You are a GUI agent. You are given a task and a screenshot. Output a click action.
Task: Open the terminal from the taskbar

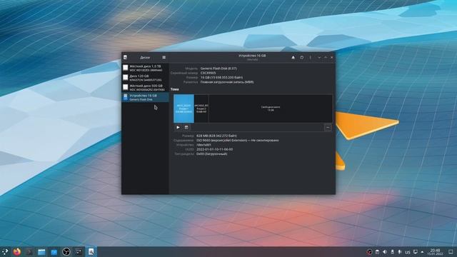click(x=29, y=252)
